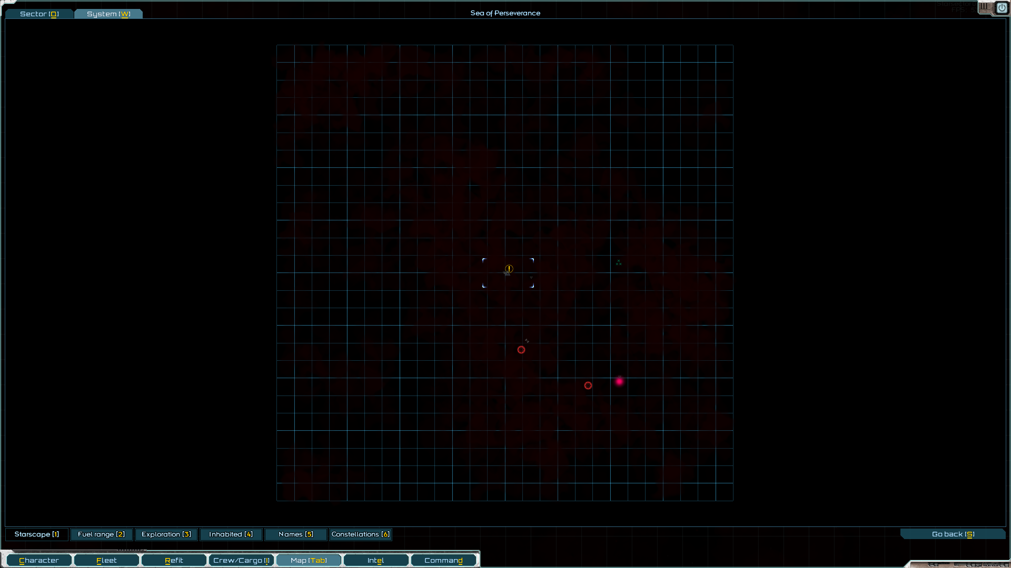Image resolution: width=1011 pixels, height=568 pixels.
Task: Switch to the Sector map tab
Action: click(39, 14)
